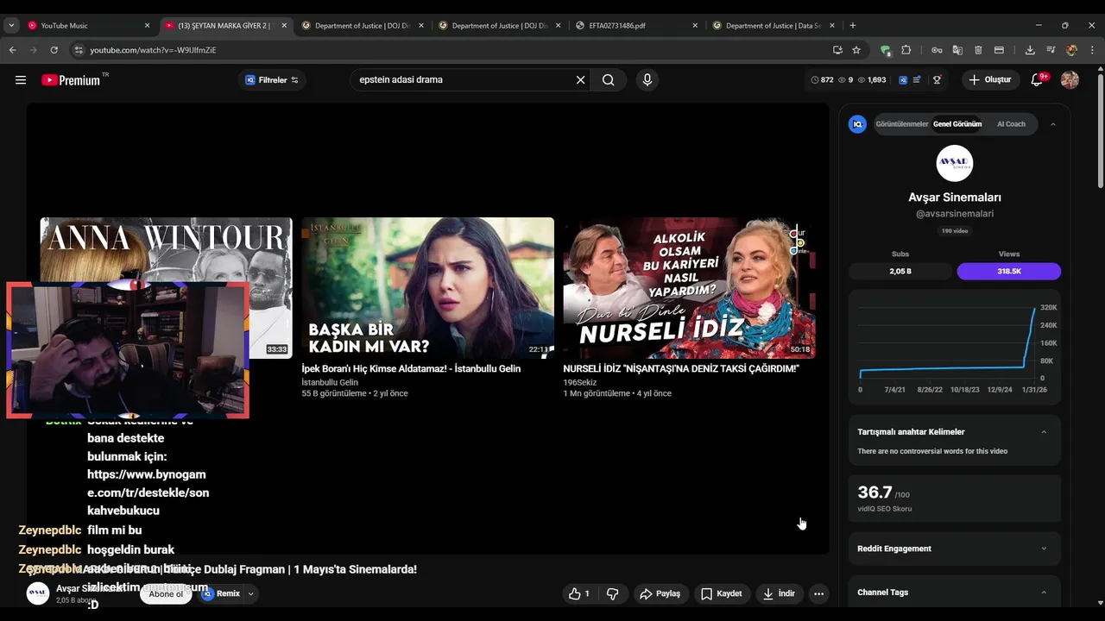1105x621 pixels.
Task: Bookmark this page with star icon
Action: point(856,50)
